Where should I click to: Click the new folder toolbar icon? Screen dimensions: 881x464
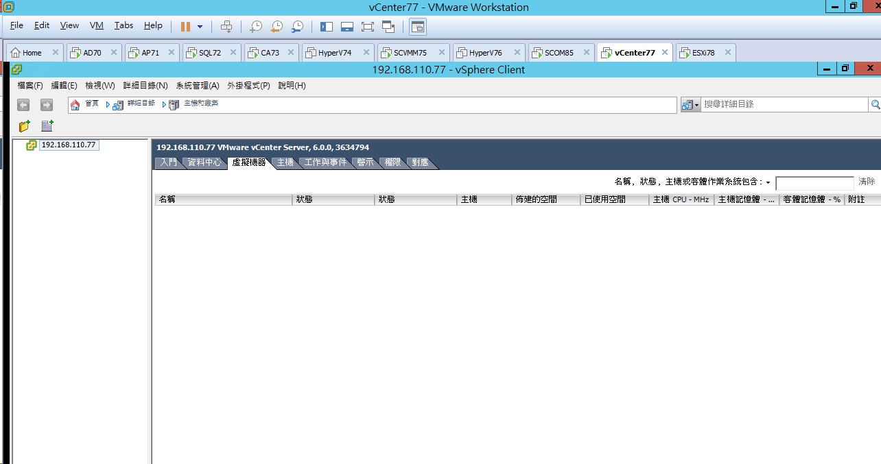click(x=25, y=126)
